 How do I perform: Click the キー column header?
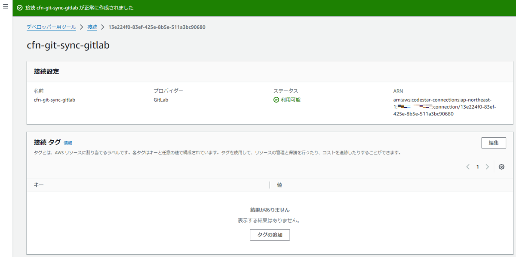coord(39,185)
